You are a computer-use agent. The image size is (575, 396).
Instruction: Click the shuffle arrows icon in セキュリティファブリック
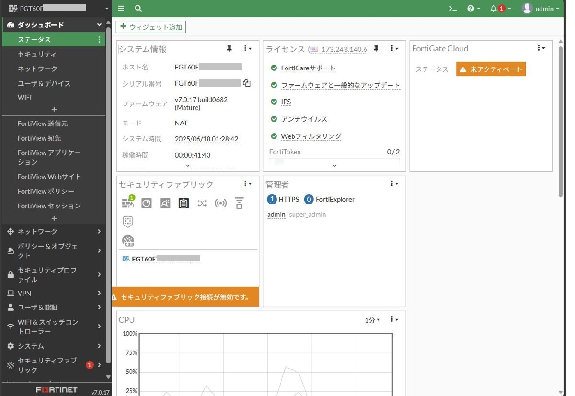click(x=202, y=204)
